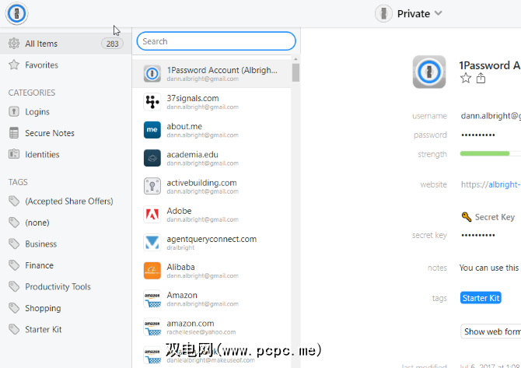Screen dimensions: 521x368
Task: Mark item as favorite with star icon
Action: (466, 78)
